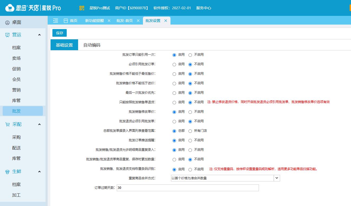Screen dimensions: 351x206
Task: Select the 基础设置 tab
Action: click(64, 45)
